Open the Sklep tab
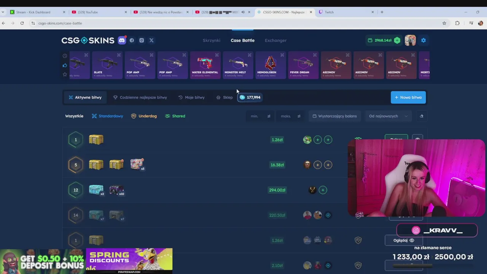This screenshot has height=274, width=487. (x=224, y=97)
